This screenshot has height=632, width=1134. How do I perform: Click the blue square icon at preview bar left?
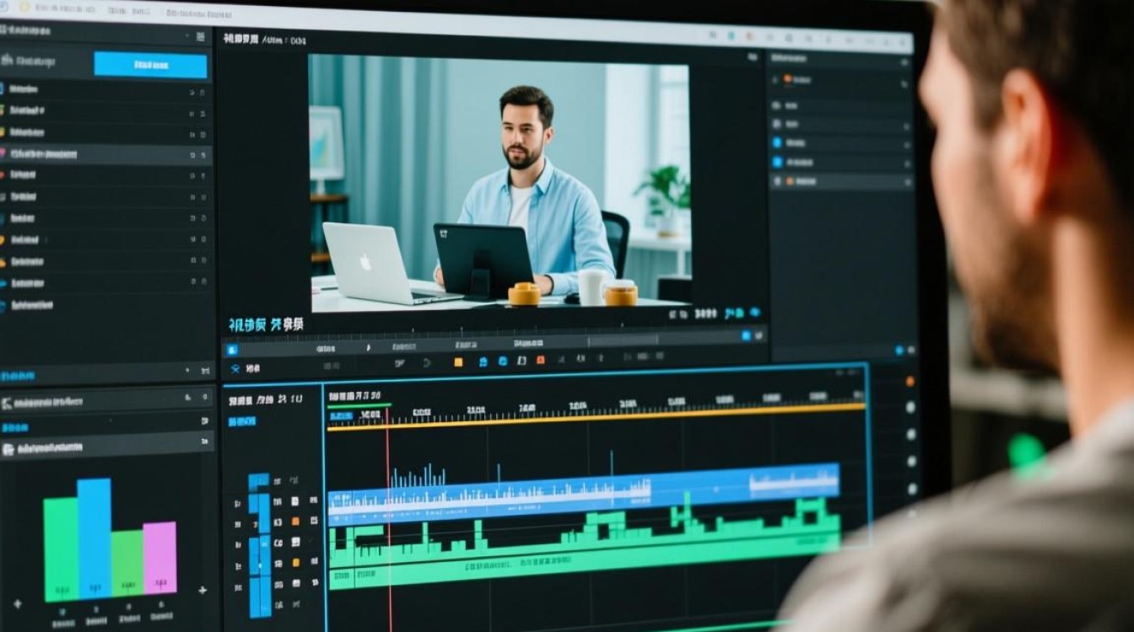pos(233,349)
